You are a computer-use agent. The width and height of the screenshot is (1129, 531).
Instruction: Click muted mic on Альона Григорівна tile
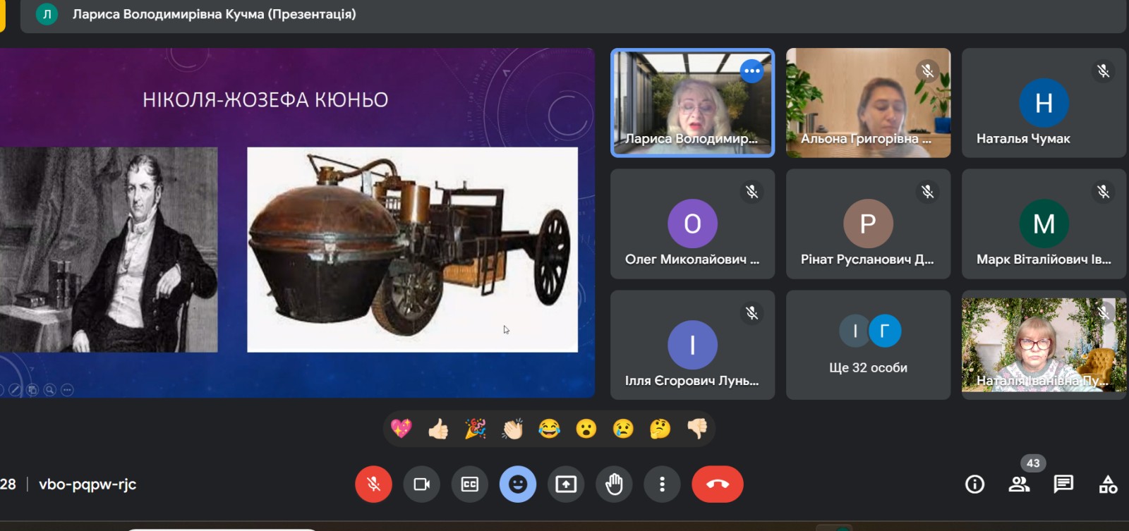[927, 71]
